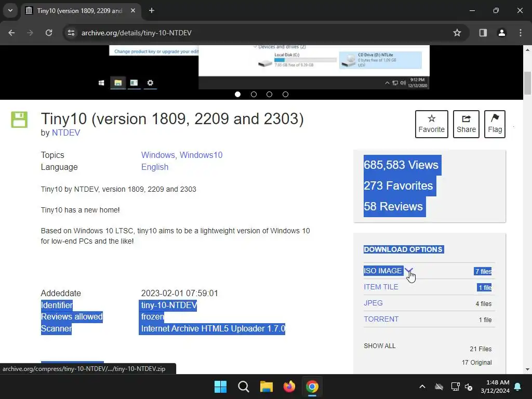This screenshot has height=399, width=532.
Task: Select the second carousel dot
Action: point(254,95)
